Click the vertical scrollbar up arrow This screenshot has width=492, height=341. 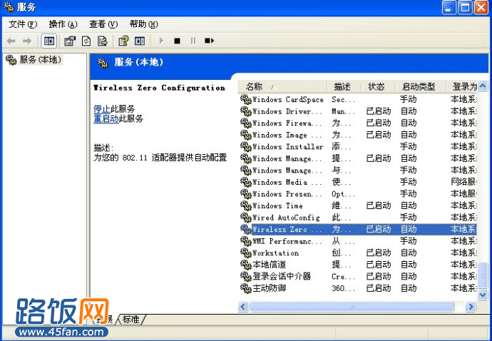coord(483,86)
